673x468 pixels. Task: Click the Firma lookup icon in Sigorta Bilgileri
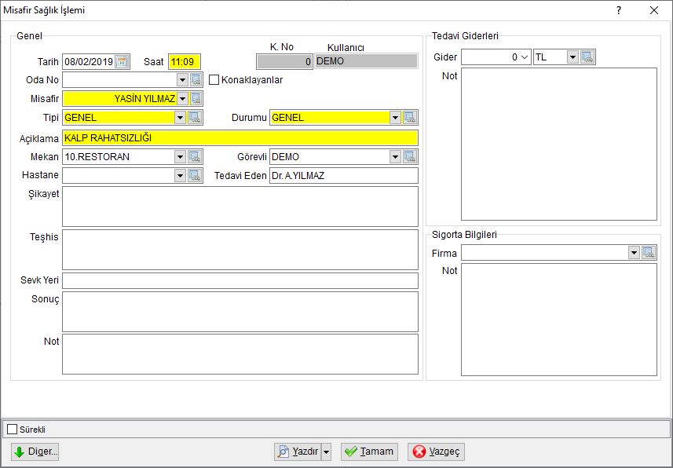tap(649, 253)
